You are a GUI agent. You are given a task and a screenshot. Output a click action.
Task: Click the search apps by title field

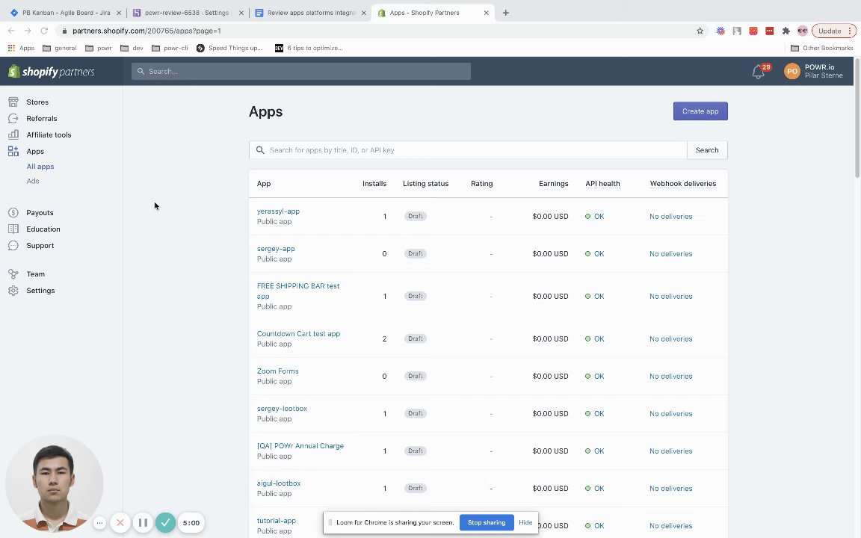[468, 150]
